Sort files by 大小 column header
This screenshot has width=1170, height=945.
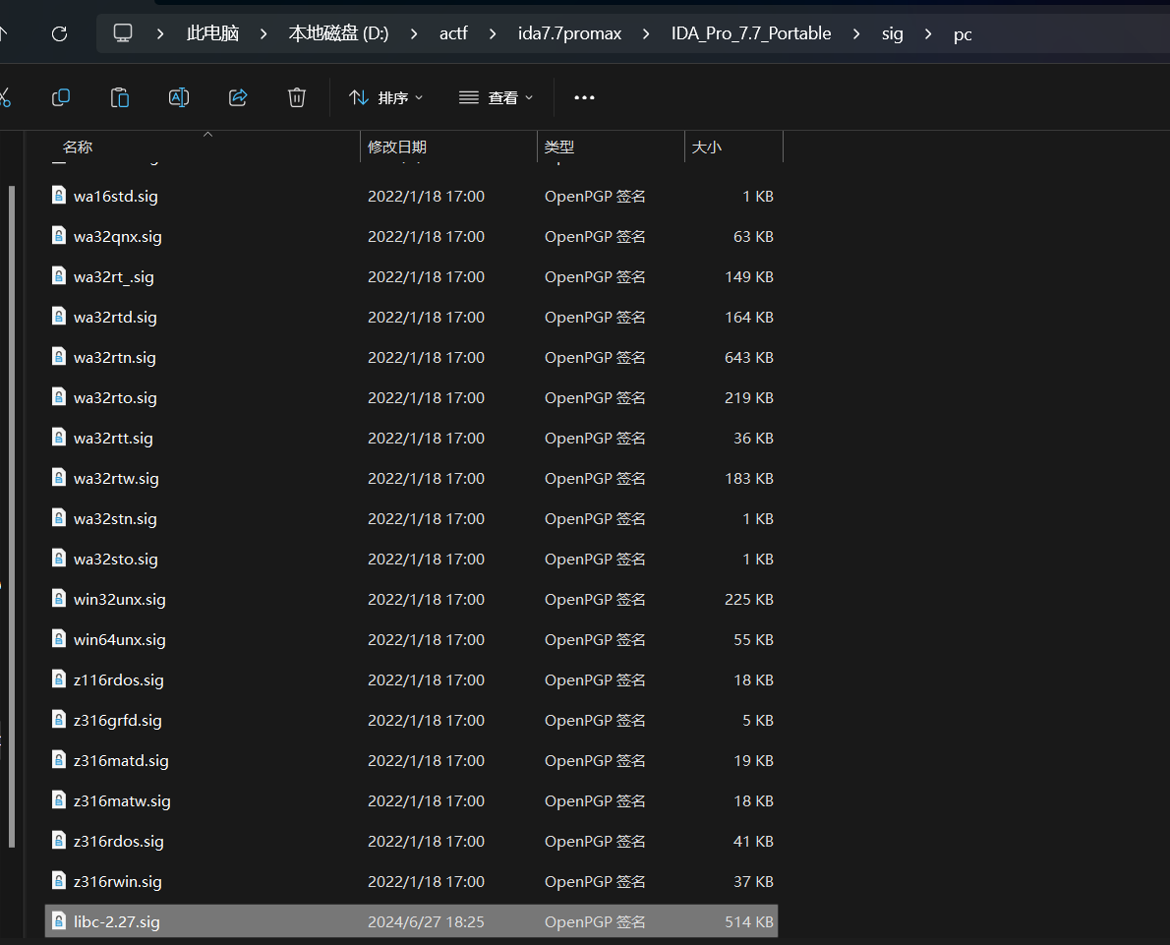[707, 148]
